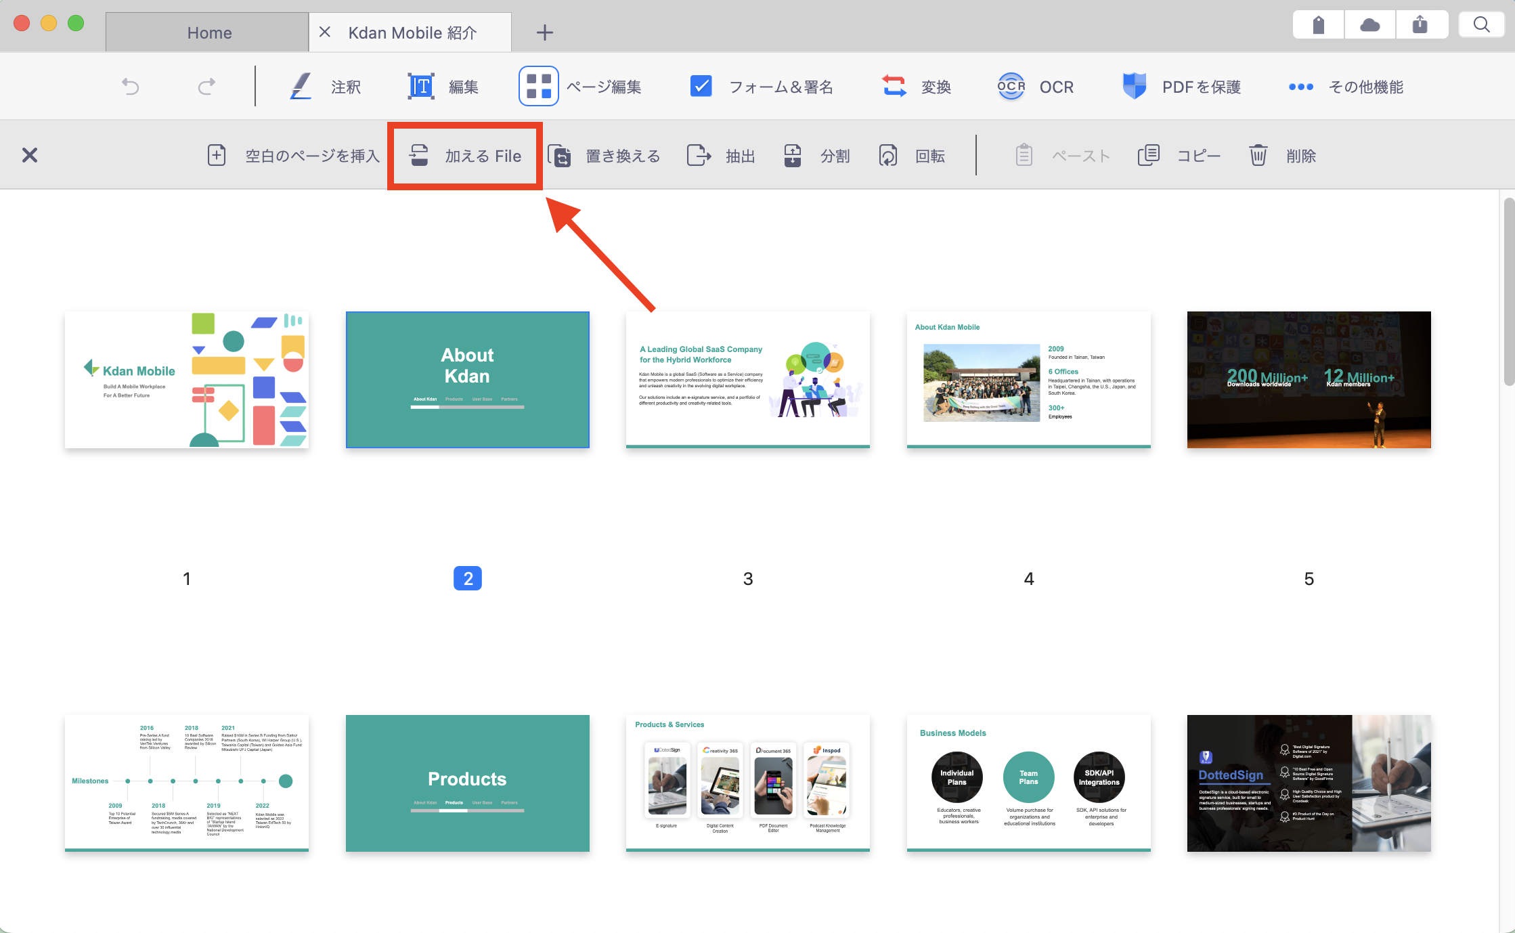Click page number 4 label
This screenshot has width=1515, height=933.
tap(1029, 579)
